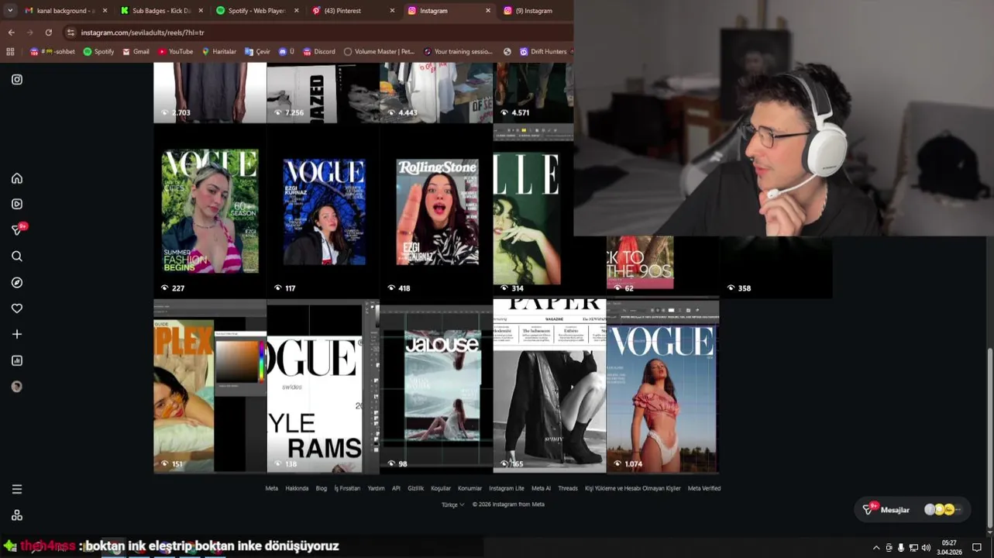The image size is (994, 558).
Task: Click the microphone tray icon
Action: (x=901, y=548)
